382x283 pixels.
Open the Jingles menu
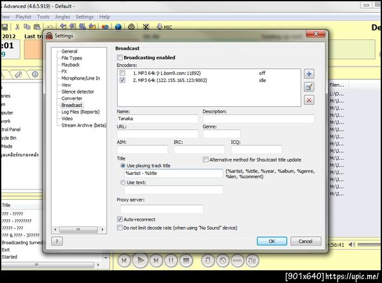(62, 17)
